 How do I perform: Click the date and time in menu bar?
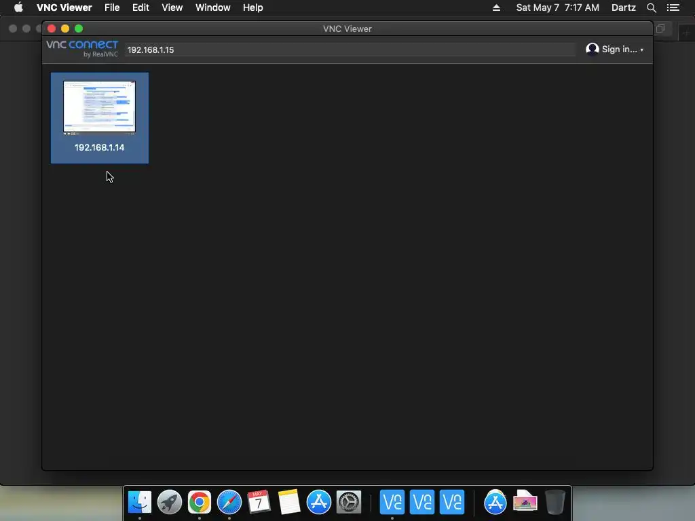(x=558, y=7)
